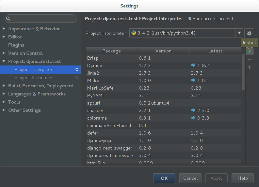Image resolution: width=259 pixels, height=187 pixels.
Task: Select the django-rest-swagger package row
Action: coord(163,148)
